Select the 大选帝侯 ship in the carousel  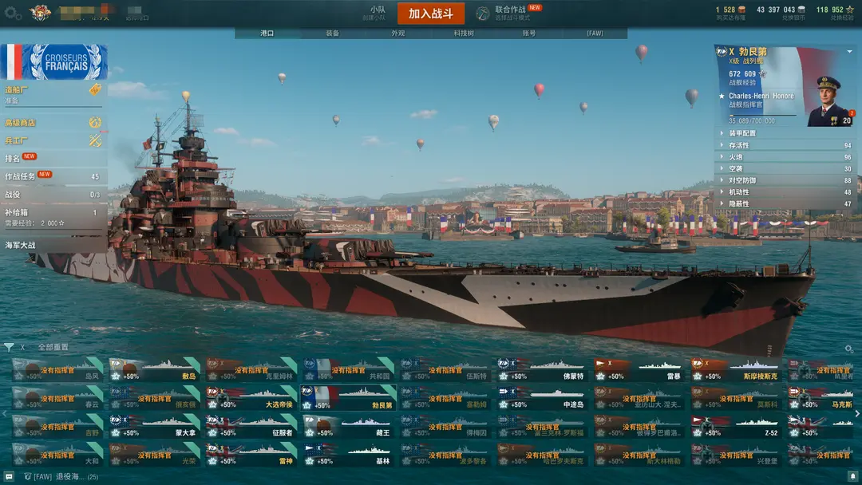(250, 398)
